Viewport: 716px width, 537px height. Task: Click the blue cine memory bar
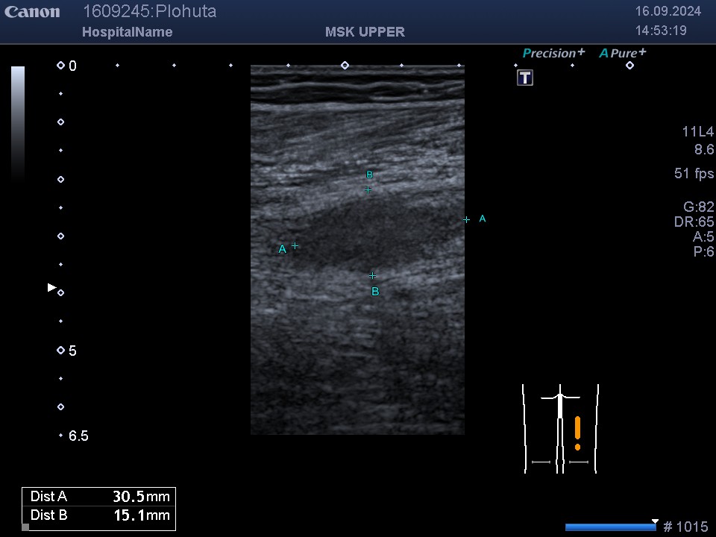(x=609, y=527)
